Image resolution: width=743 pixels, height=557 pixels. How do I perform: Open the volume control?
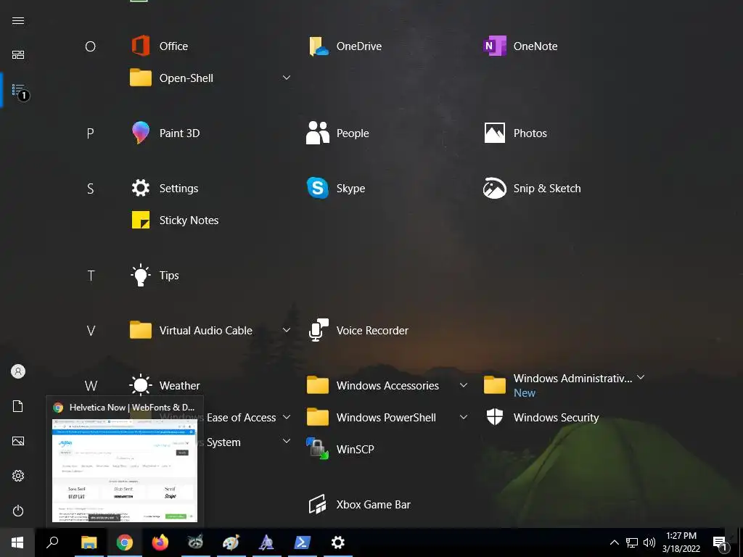pyautogui.click(x=649, y=542)
